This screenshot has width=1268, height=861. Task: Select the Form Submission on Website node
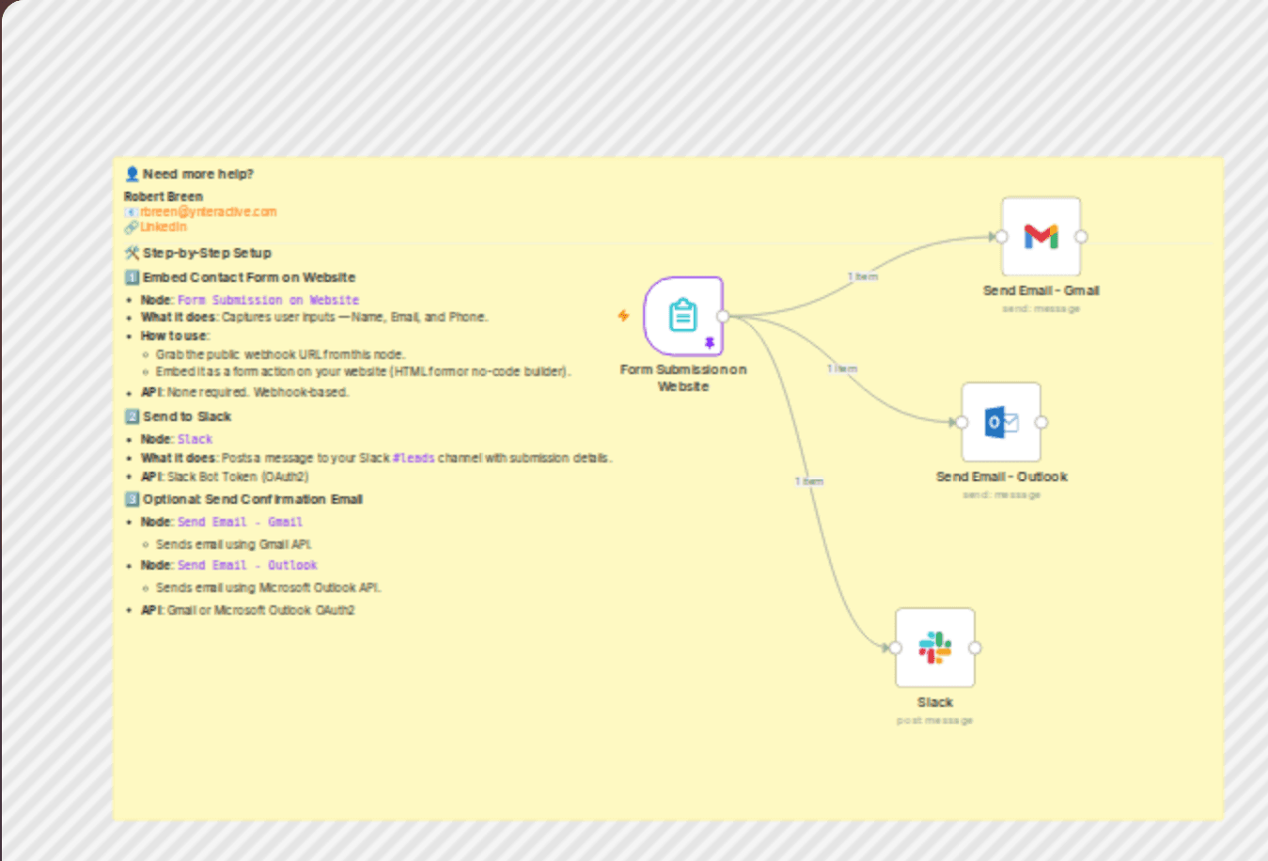[683, 317]
